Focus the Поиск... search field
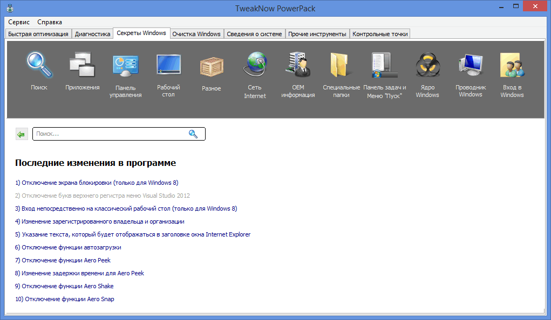551x320 pixels. pyautogui.click(x=119, y=134)
